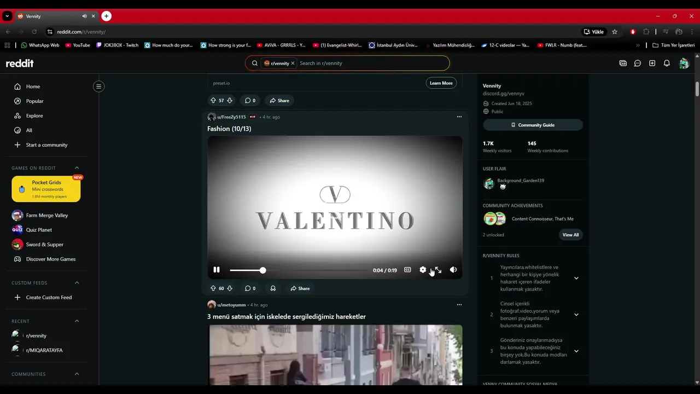The width and height of the screenshot is (700, 394).
Task: Expand rule 2 about cinsel içerikli
Action: pyautogui.click(x=576, y=315)
